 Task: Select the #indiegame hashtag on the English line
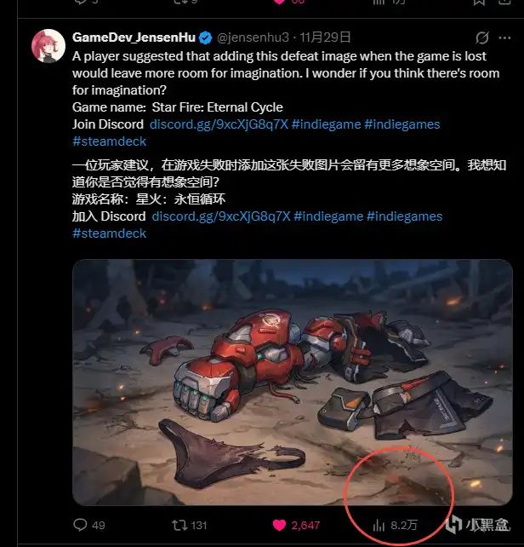coord(326,124)
